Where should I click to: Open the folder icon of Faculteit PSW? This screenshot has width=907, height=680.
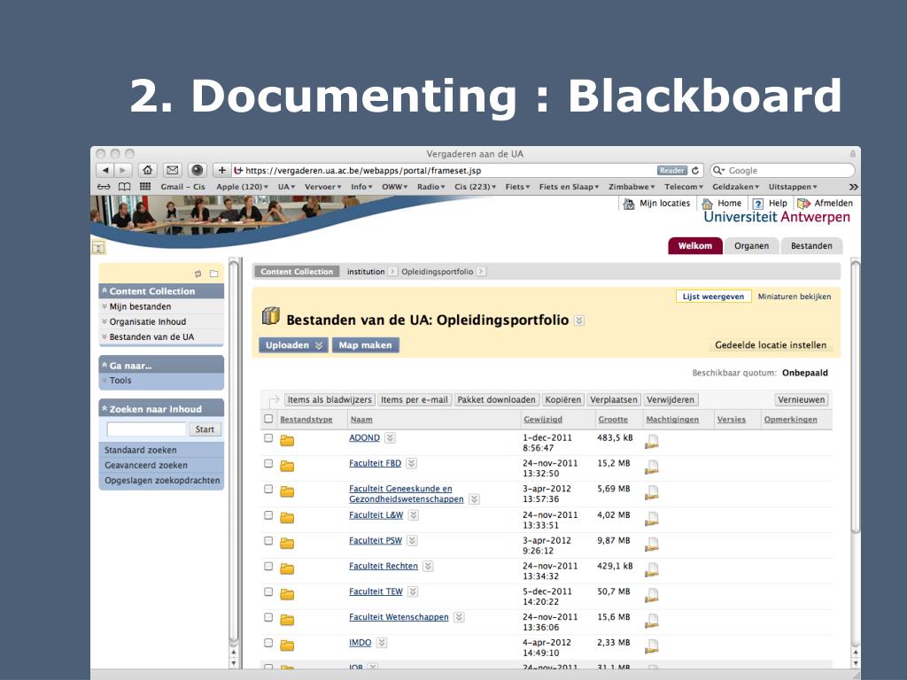point(287,543)
